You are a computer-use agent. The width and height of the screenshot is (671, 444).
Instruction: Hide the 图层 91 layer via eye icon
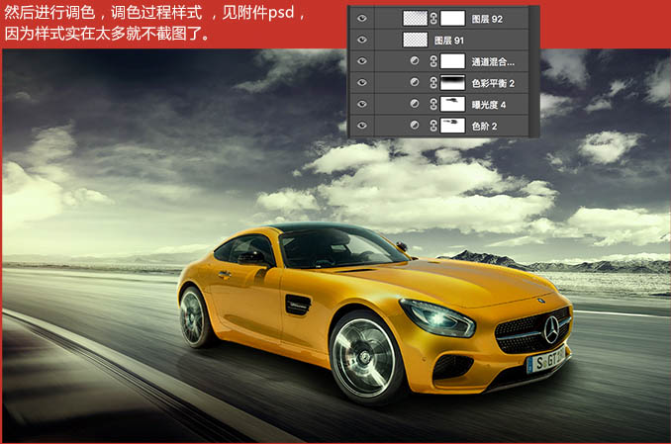[x=362, y=40]
